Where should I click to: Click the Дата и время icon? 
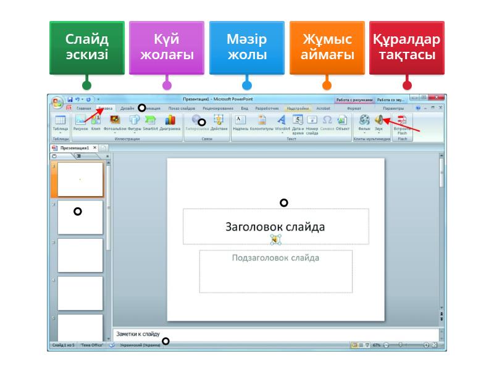pos(298,125)
